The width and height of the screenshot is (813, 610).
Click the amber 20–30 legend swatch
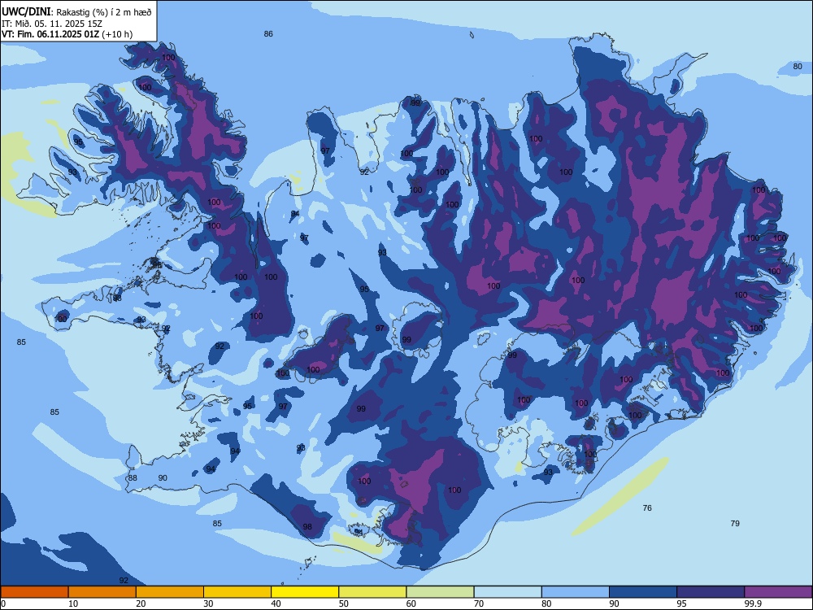170,592
